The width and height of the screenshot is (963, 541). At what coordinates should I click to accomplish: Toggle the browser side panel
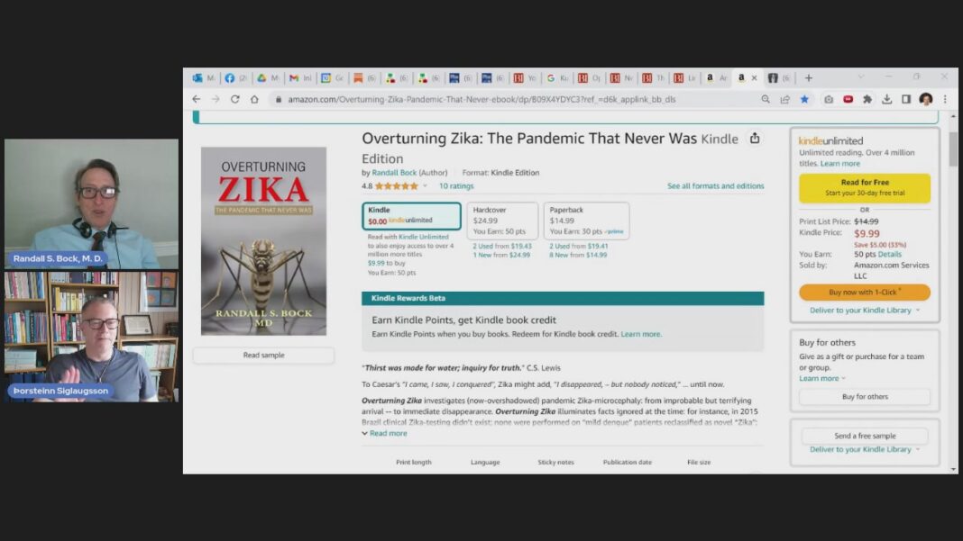[906, 99]
